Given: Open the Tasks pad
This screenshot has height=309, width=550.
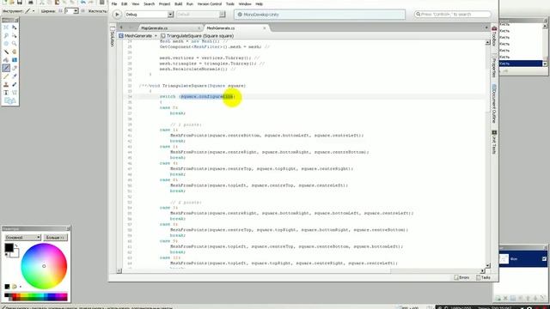Looking at the screenshot, I should tap(483, 277).
